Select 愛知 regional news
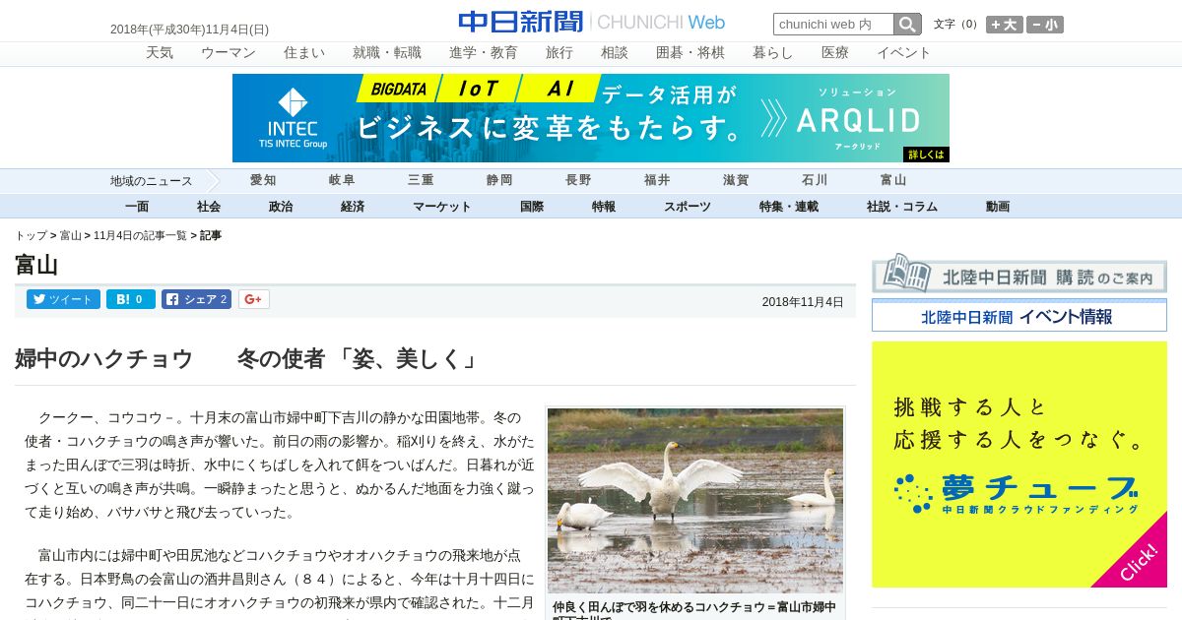Viewport: 1182px width, 620px height. point(263,180)
